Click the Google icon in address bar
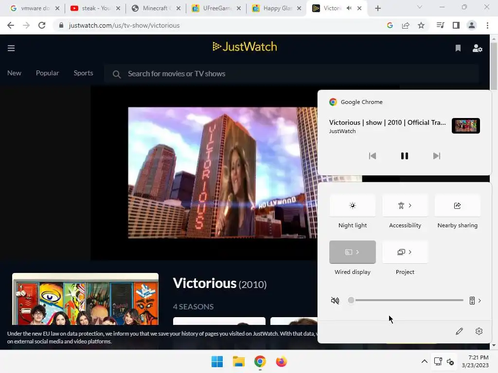This screenshot has width=498, height=373. (390, 25)
